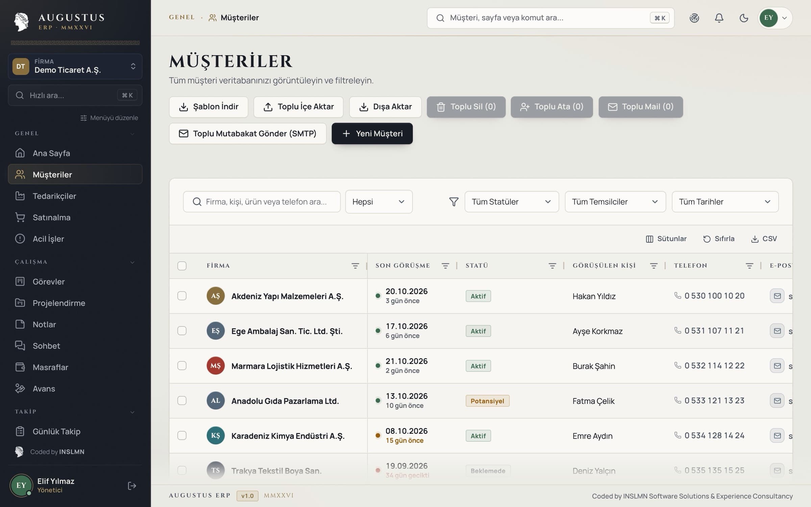Viewport: 811px width, 507px height.
Task: Click the mail icon in the Akdeniz Yapı row
Action: (x=777, y=296)
